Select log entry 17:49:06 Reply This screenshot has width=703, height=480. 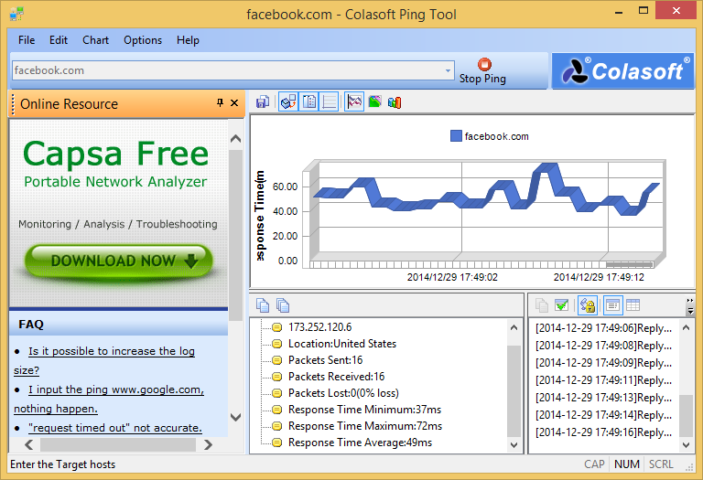(603, 328)
